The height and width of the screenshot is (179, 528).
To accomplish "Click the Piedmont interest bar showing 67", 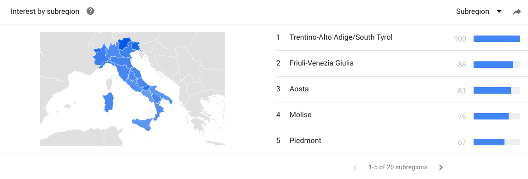I will (x=496, y=142).
